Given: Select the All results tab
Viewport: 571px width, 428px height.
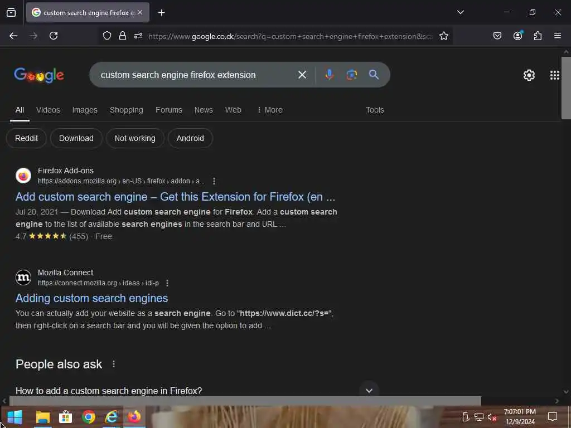Looking at the screenshot, I should coord(20,110).
